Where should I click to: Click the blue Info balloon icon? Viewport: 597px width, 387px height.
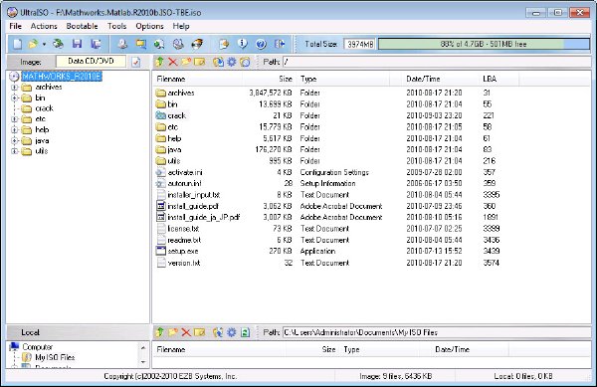(243, 44)
